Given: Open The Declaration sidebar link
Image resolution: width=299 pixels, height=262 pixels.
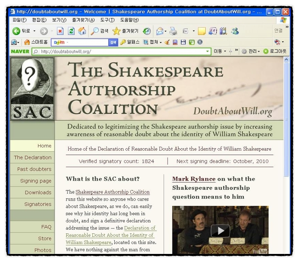Looking at the screenshot, I should (32, 157).
